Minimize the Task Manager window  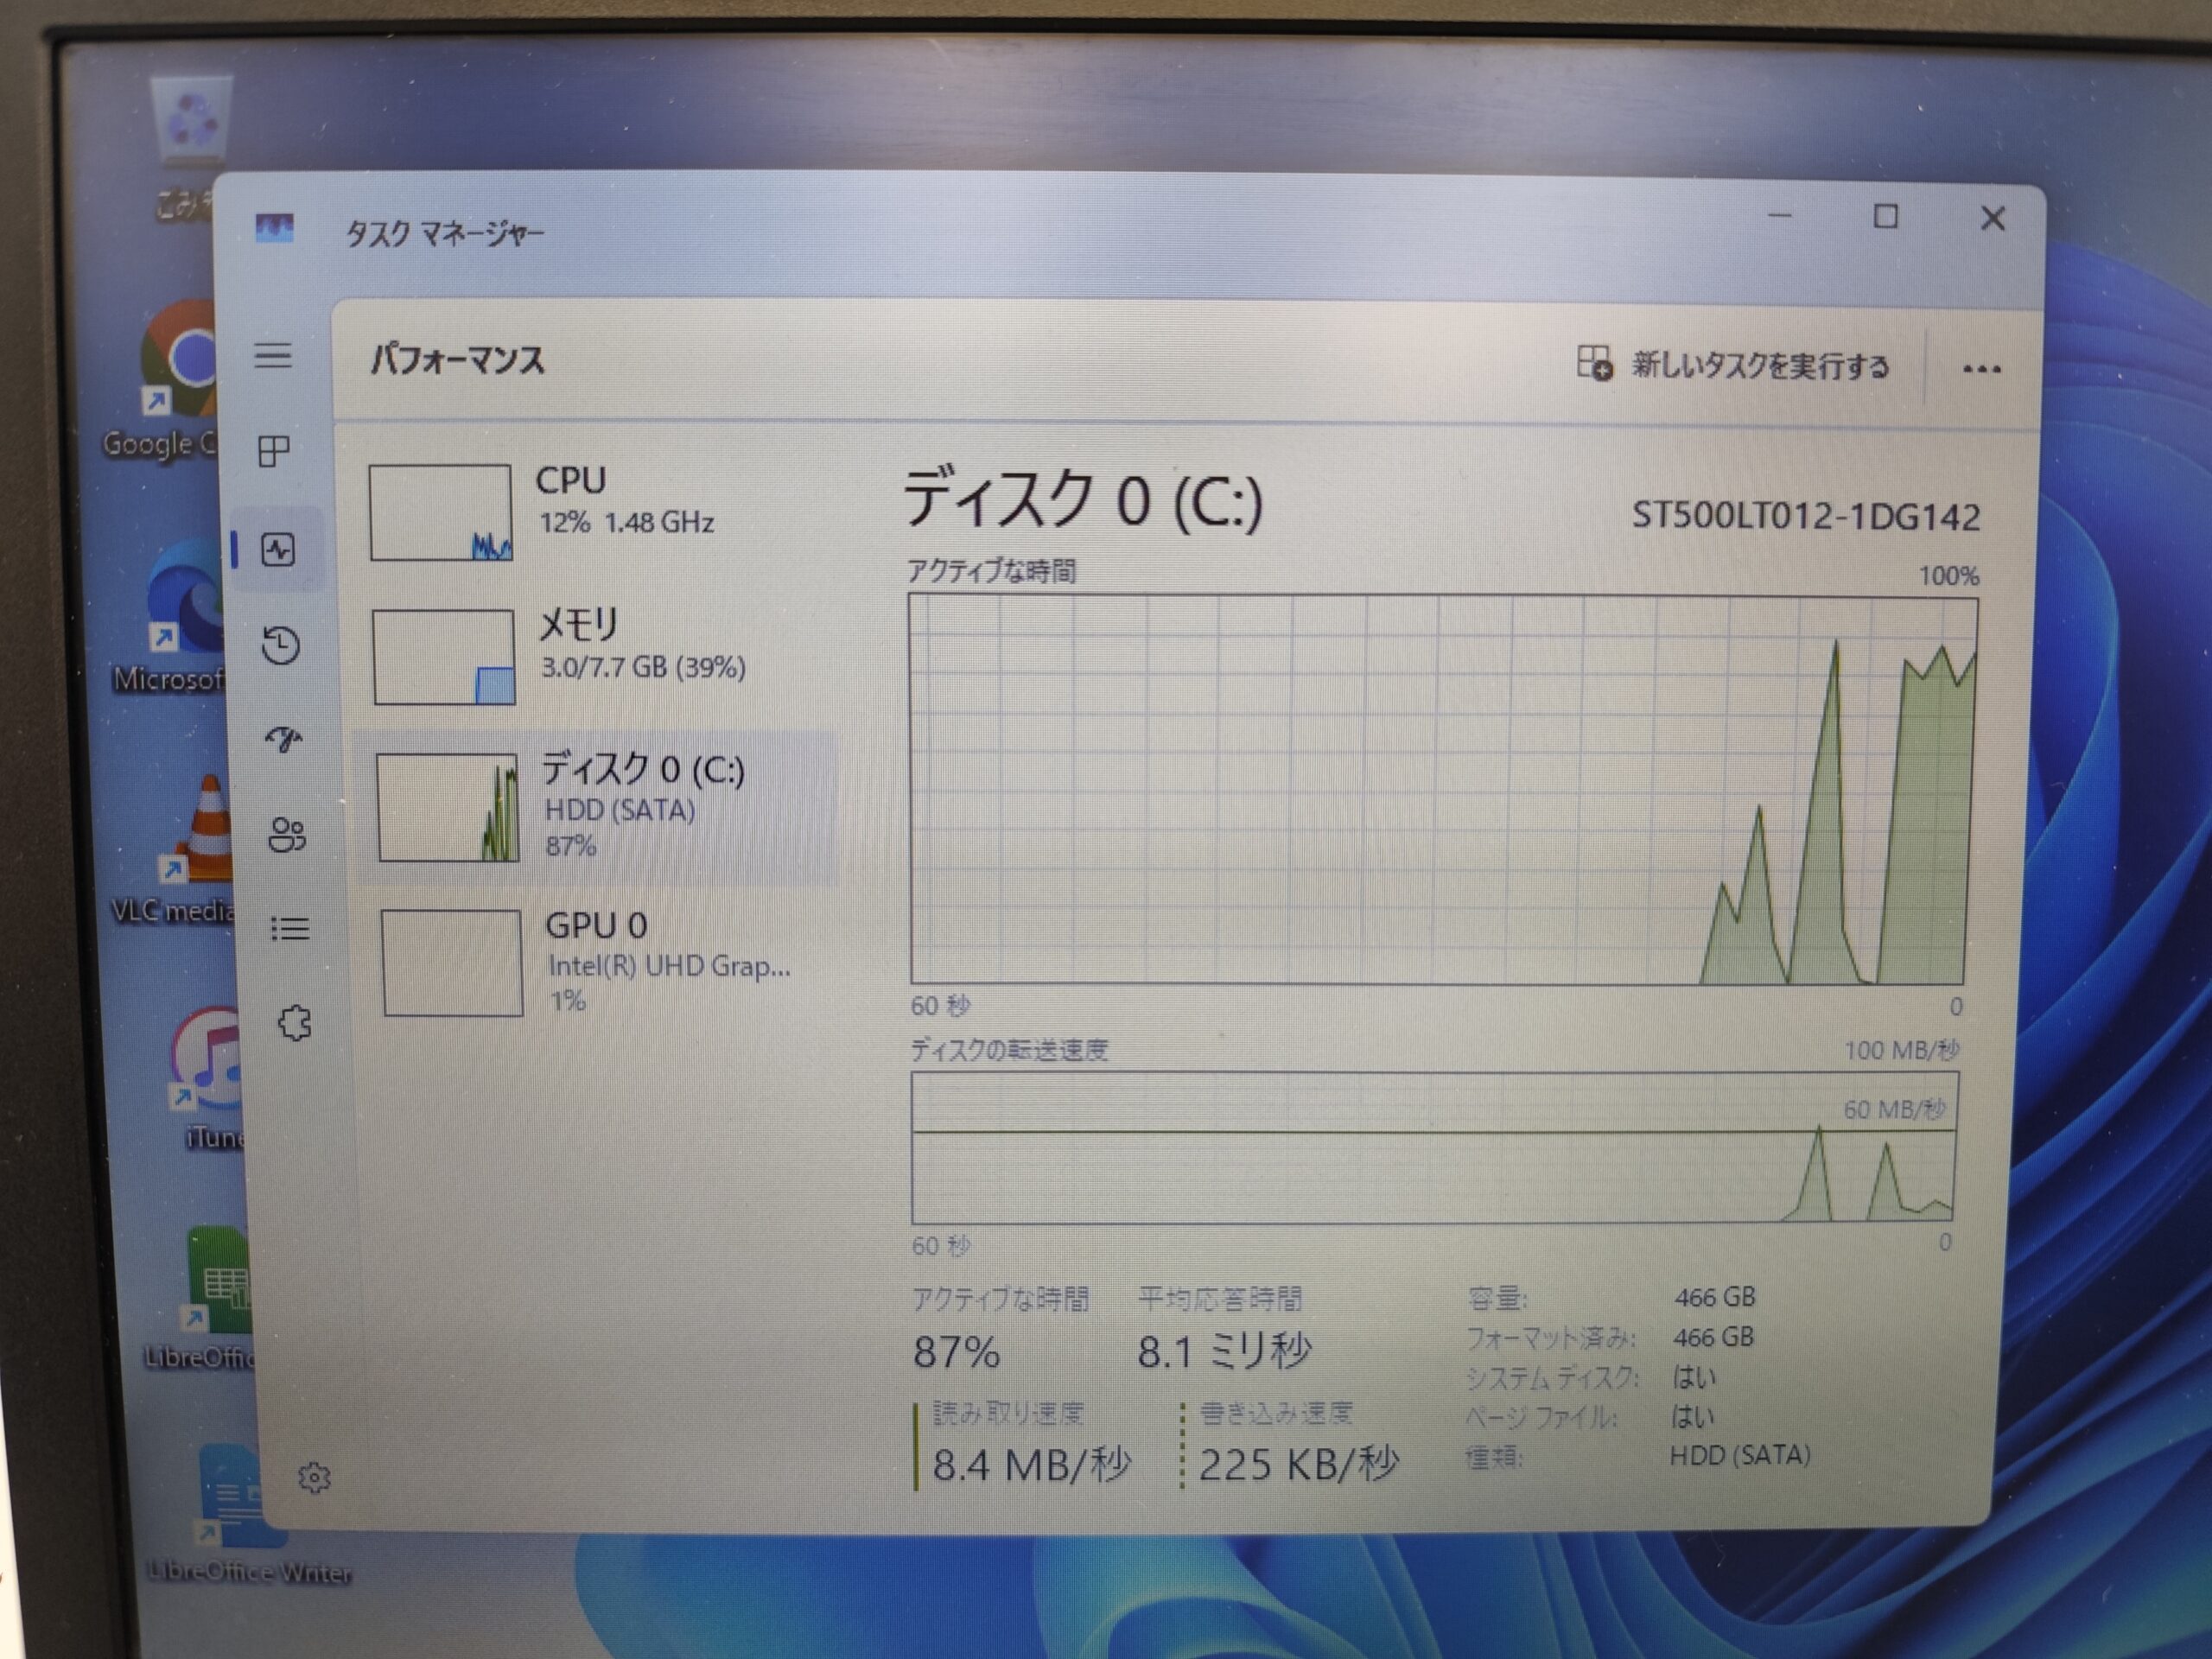(1779, 216)
